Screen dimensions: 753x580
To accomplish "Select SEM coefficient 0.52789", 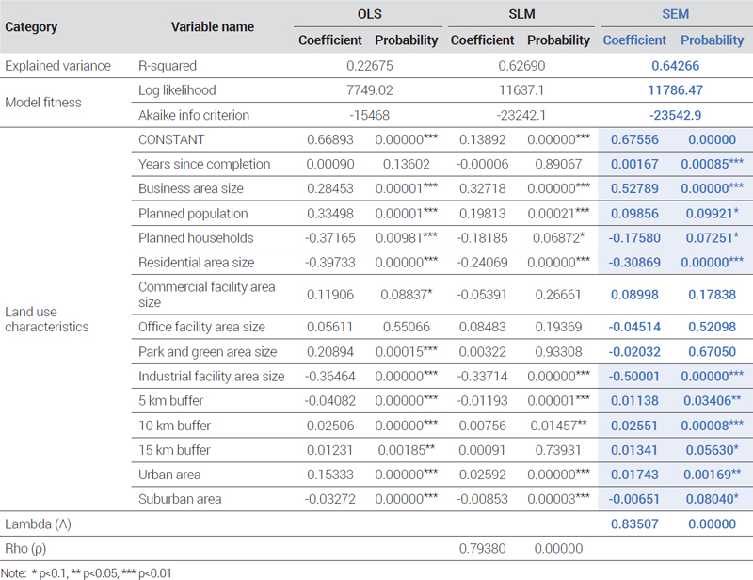I will pyautogui.click(x=634, y=189).
